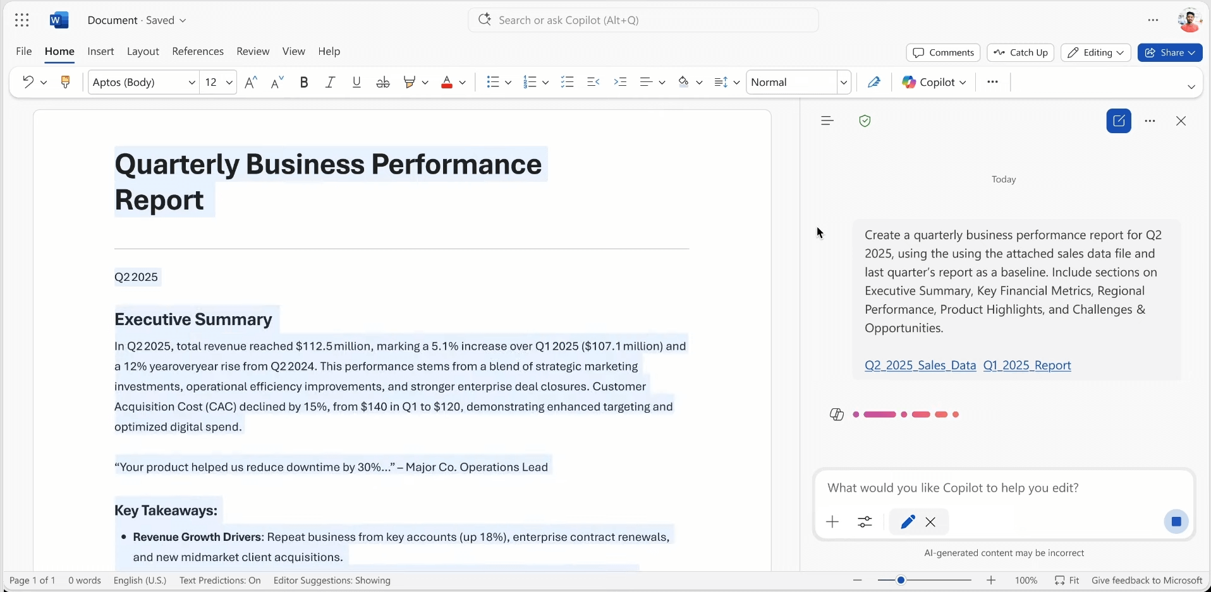Click the Undo icon
This screenshot has height=592, width=1211.
click(27, 82)
